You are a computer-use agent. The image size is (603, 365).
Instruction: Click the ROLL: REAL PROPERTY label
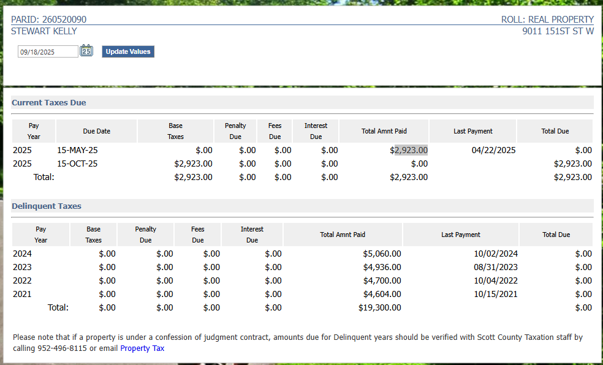coord(547,20)
